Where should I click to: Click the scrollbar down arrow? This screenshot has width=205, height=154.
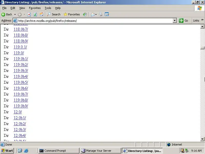pyautogui.click(x=202, y=139)
